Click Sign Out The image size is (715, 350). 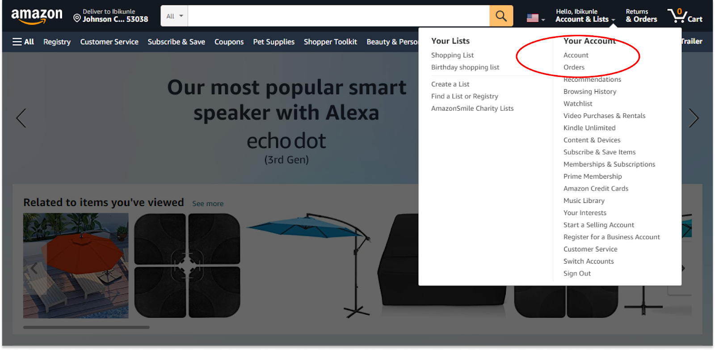tap(577, 273)
